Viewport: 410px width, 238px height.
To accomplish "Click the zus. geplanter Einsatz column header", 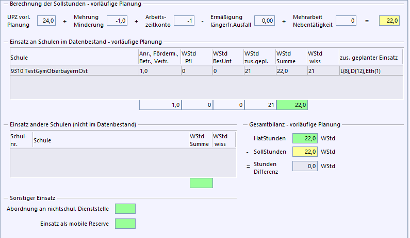I will [371, 58].
